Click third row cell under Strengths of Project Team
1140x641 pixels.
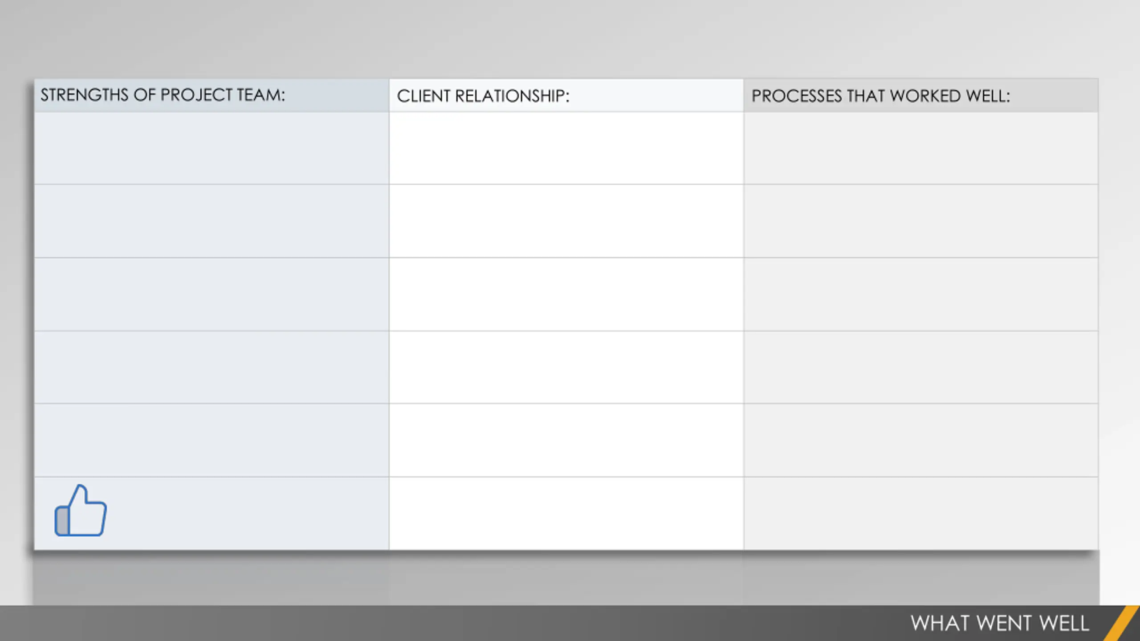pos(212,294)
